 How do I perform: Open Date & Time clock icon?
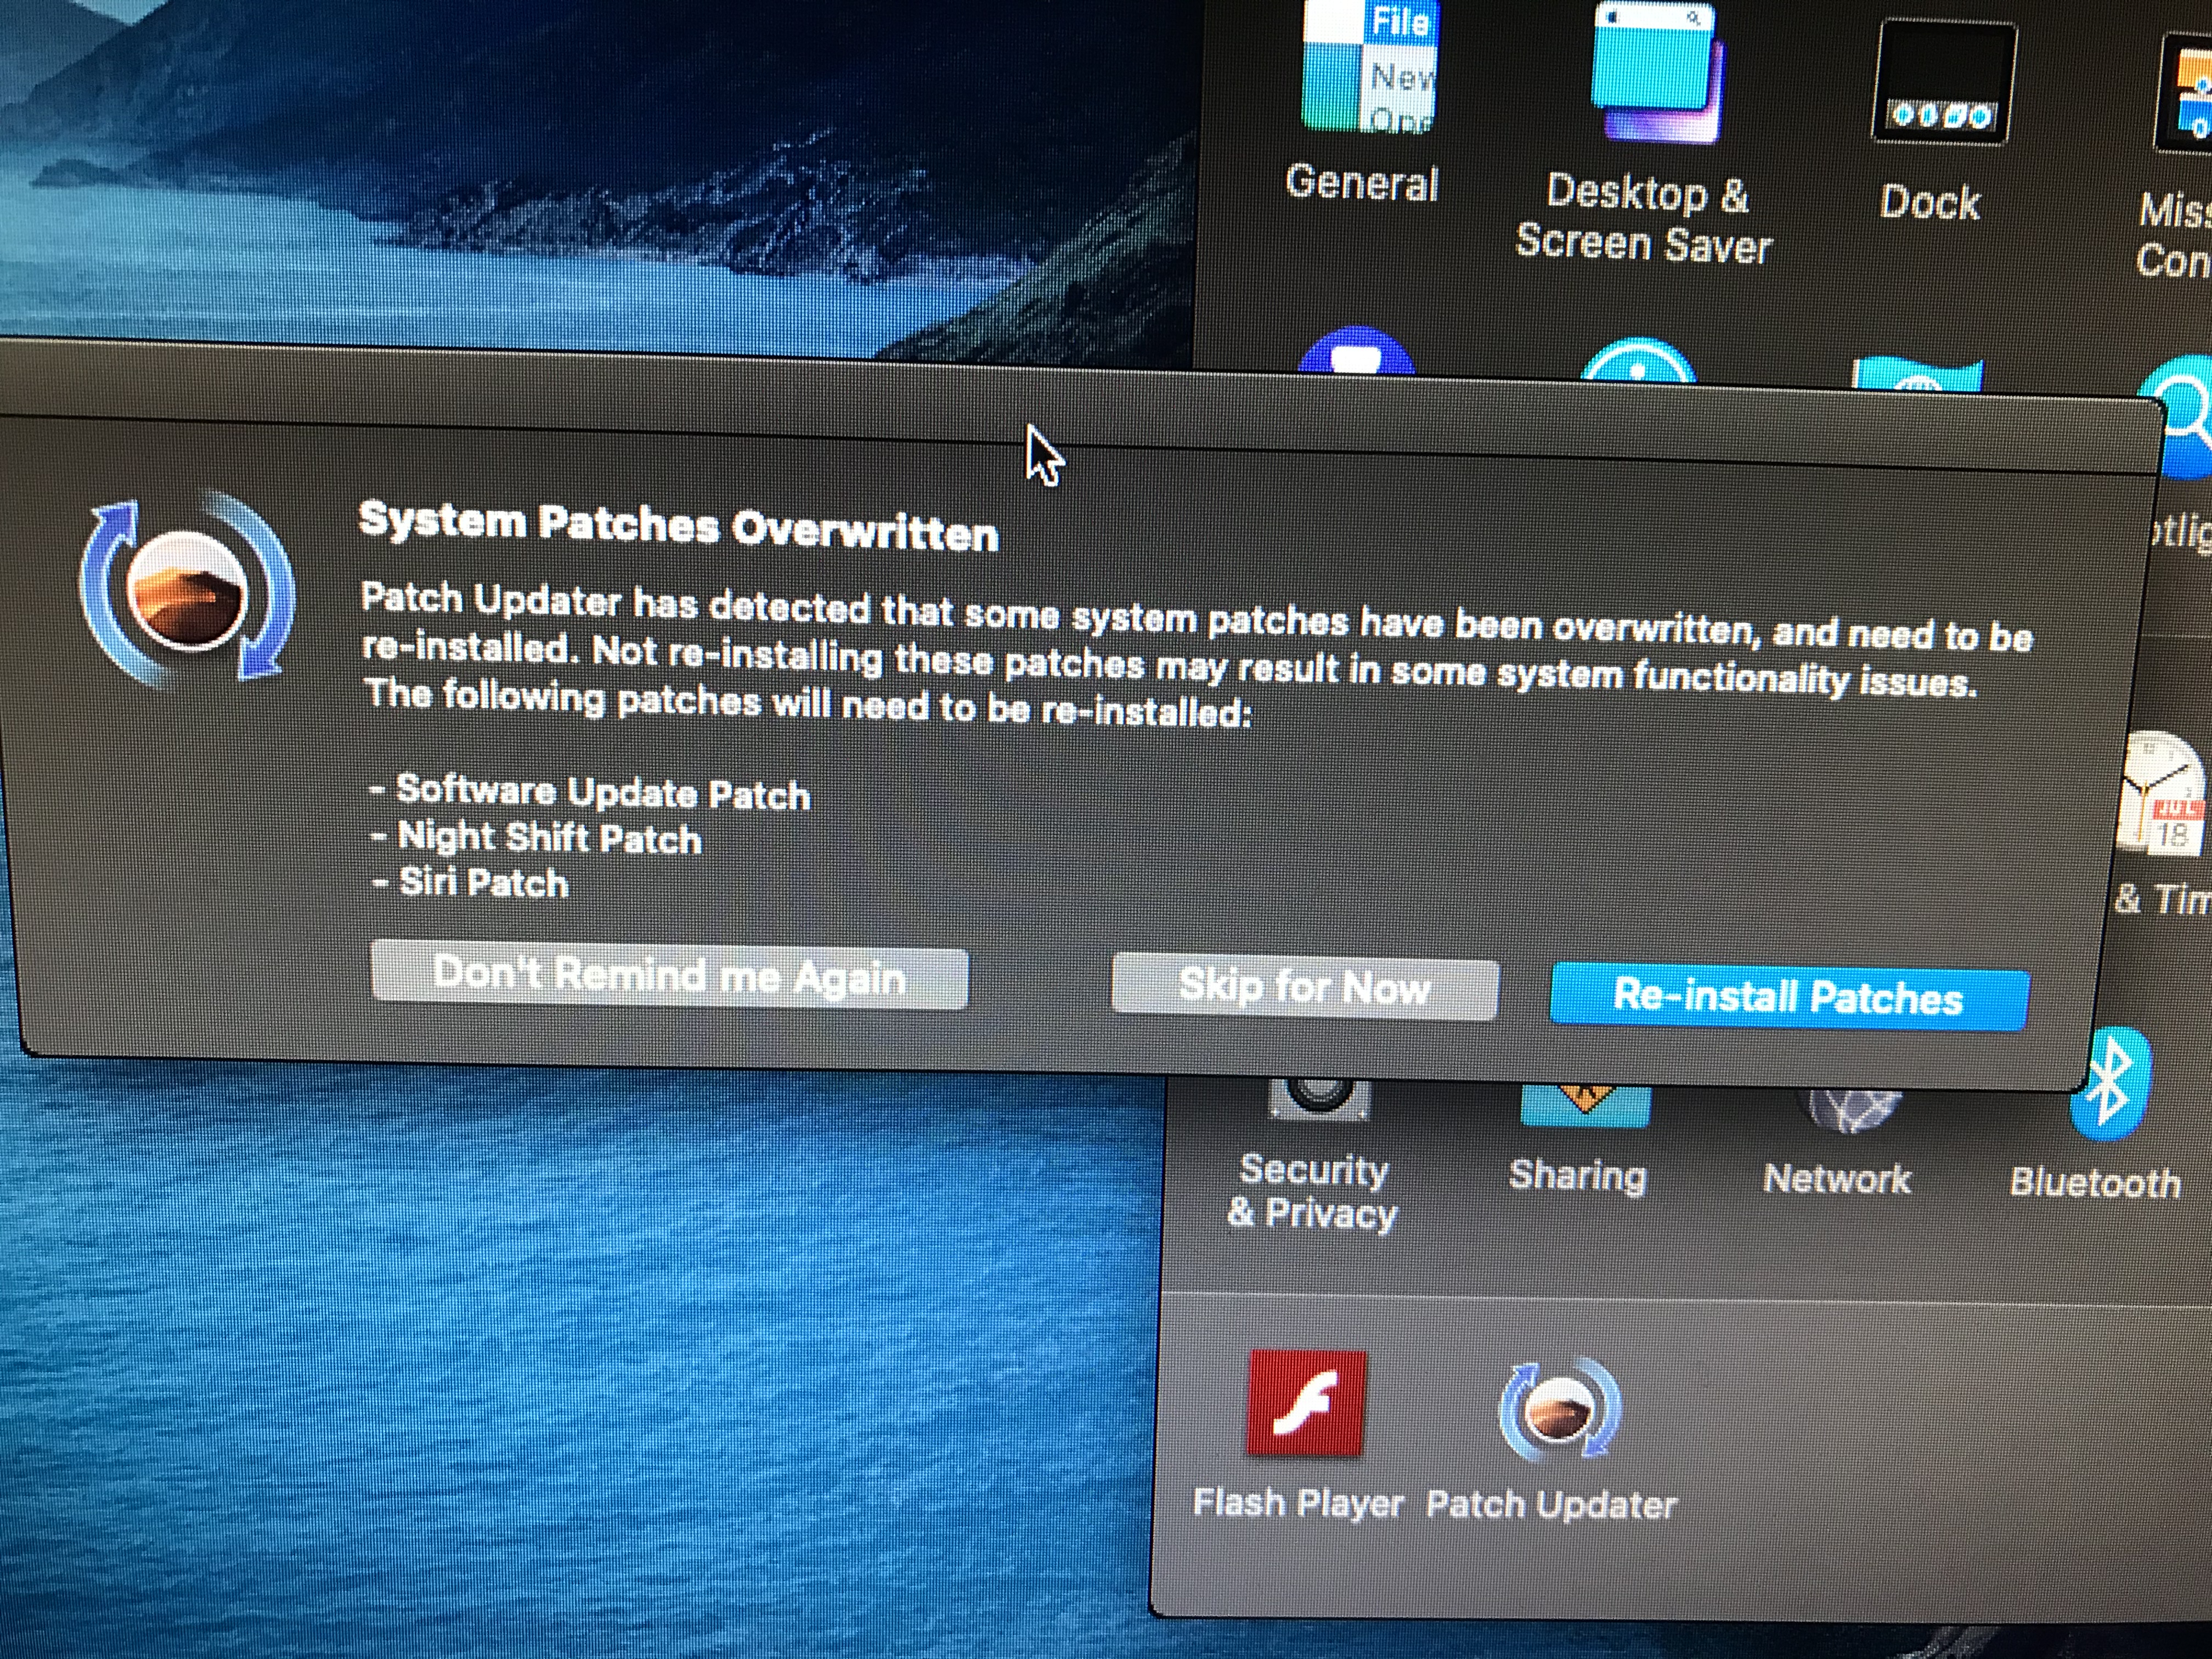coord(2163,794)
